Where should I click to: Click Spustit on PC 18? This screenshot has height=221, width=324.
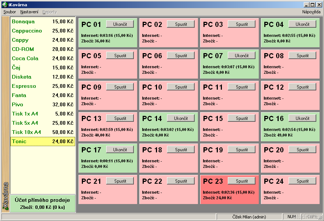pos(181,150)
